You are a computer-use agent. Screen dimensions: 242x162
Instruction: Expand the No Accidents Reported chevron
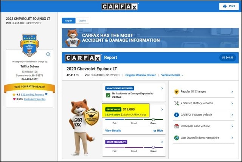tap(162, 88)
